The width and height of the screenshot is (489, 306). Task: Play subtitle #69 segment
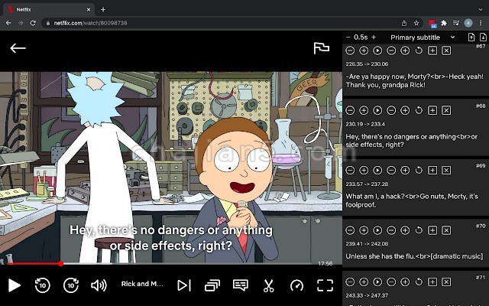pyautogui.click(x=377, y=170)
